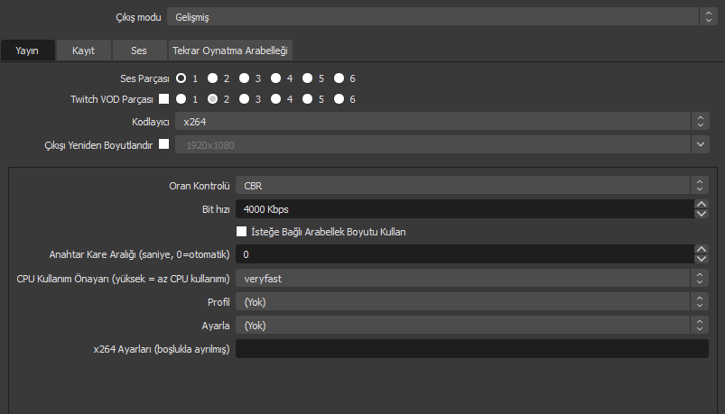This screenshot has width=725, height=414.
Task: Enable Çıkışı Yeniden Boyutlandır checkbox
Action: (x=164, y=143)
